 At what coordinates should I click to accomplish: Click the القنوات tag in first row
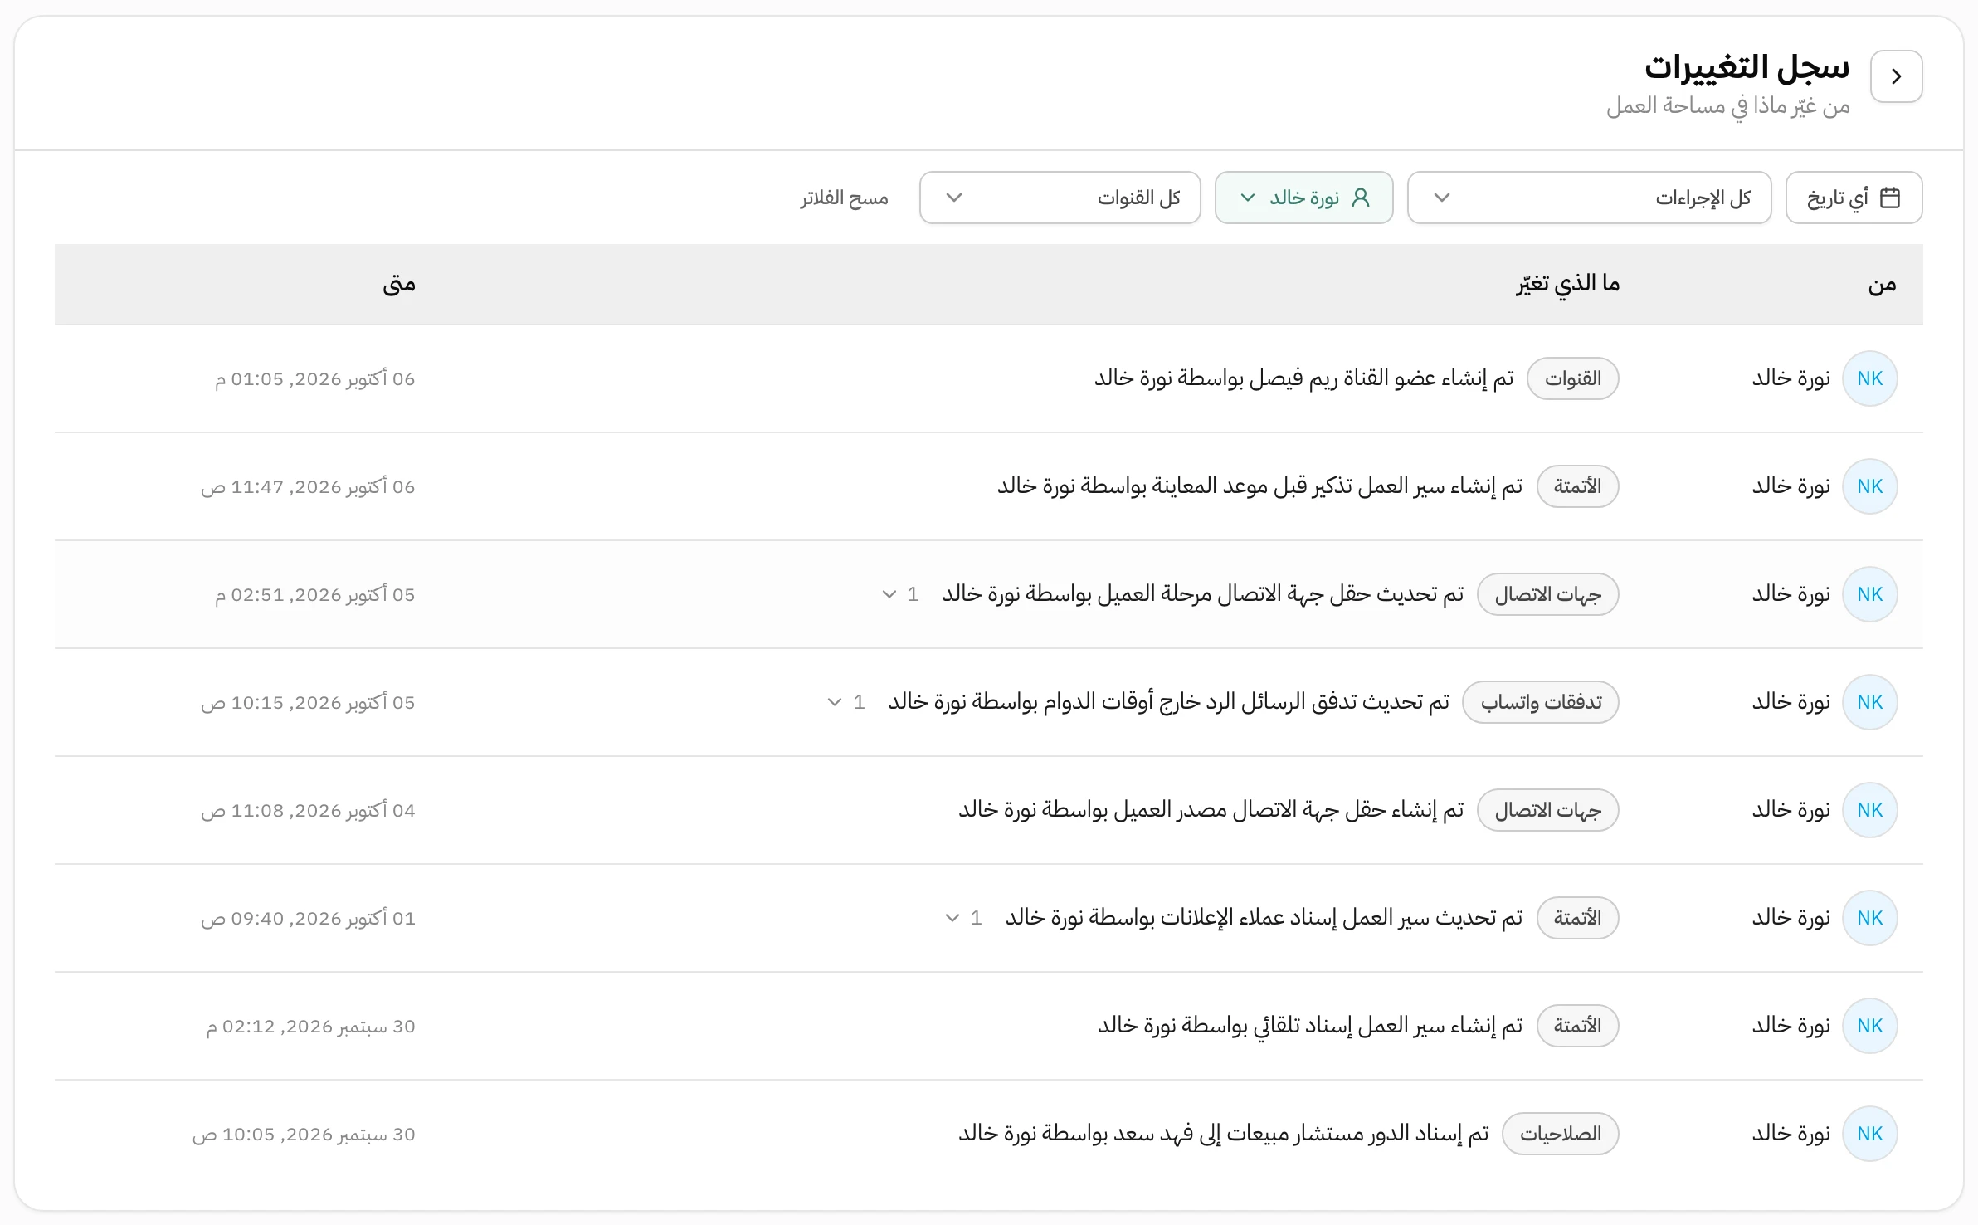tap(1572, 378)
